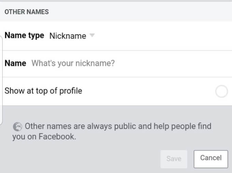
Task: Click the "Name type" label
Action: (x=24, y=35)
